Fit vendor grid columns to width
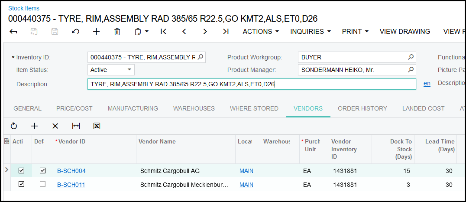Viewport: 466px width, 202px height. (76, 126)
